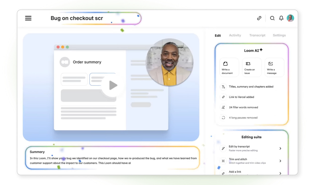
Task: Click Write a message icon
Action: [x=271, y=64]
